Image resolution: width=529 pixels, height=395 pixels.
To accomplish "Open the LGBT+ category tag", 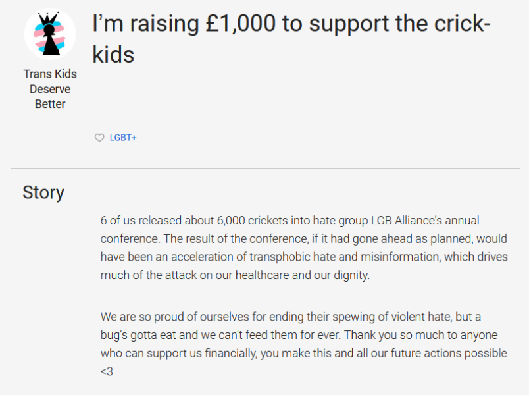I will coord(122,138).
